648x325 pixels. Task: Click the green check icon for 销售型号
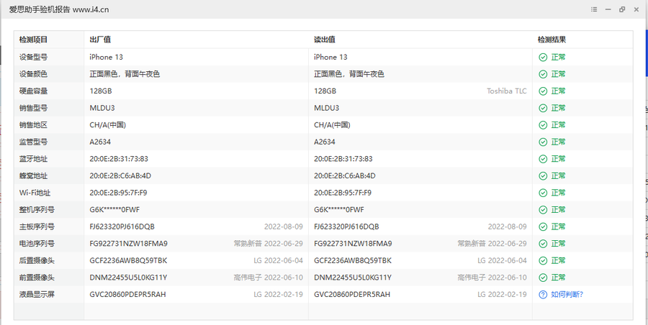click(543, 108)
